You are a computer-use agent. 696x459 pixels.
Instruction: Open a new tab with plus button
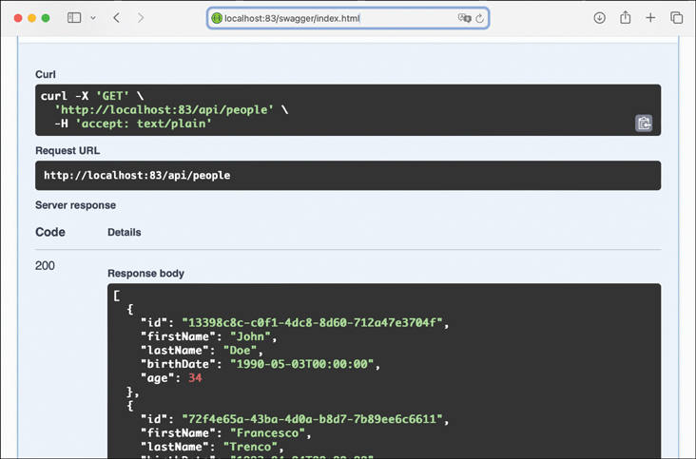pyautogui.click(x=650, y=18)
